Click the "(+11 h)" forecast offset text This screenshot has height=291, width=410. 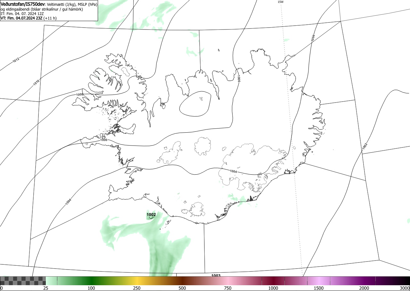[50, 18]
